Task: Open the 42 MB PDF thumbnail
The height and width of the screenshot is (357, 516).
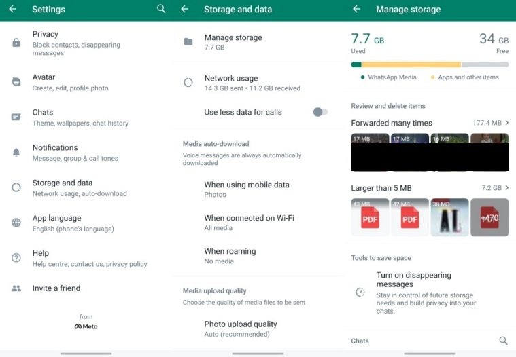Action: tap(410, 217)
